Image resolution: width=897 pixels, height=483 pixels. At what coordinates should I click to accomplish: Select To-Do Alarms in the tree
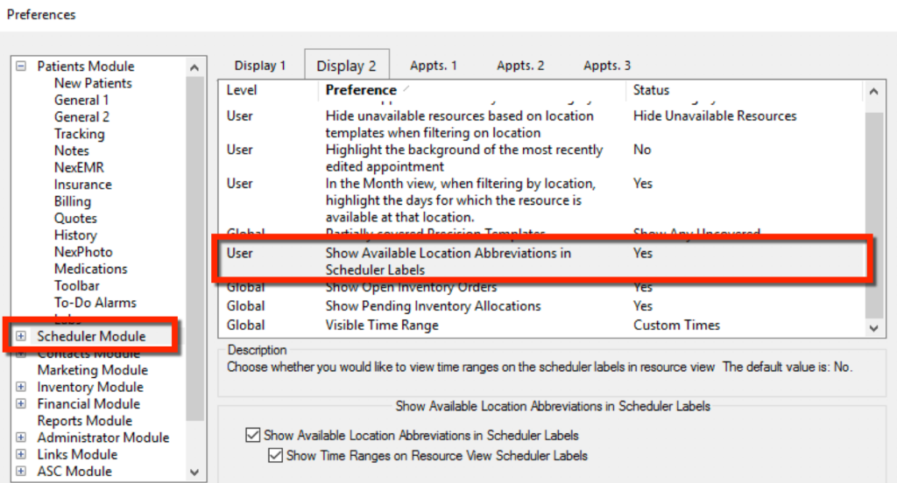[x=95, y=303]
